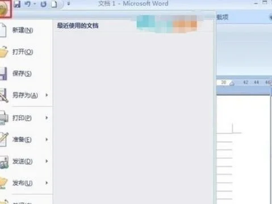Select 新建(N) menu item
The image size is (272, 204).
tap(23, 30)
